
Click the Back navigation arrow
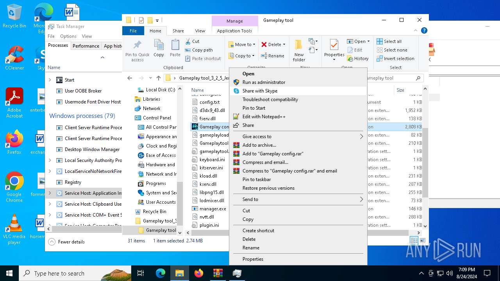(x=130, y=78)
